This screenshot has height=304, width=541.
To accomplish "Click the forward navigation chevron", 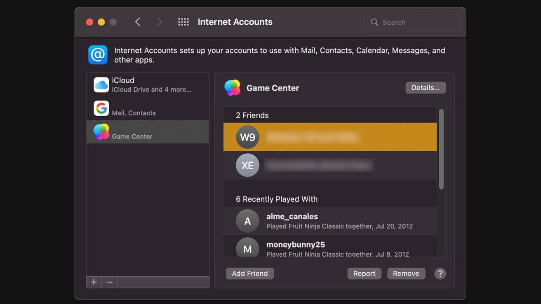I will point(160,21).
